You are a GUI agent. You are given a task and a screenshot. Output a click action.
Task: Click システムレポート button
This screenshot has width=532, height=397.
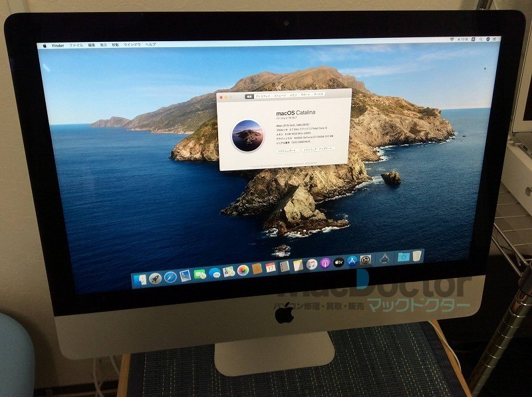click(x=287, y=151)
